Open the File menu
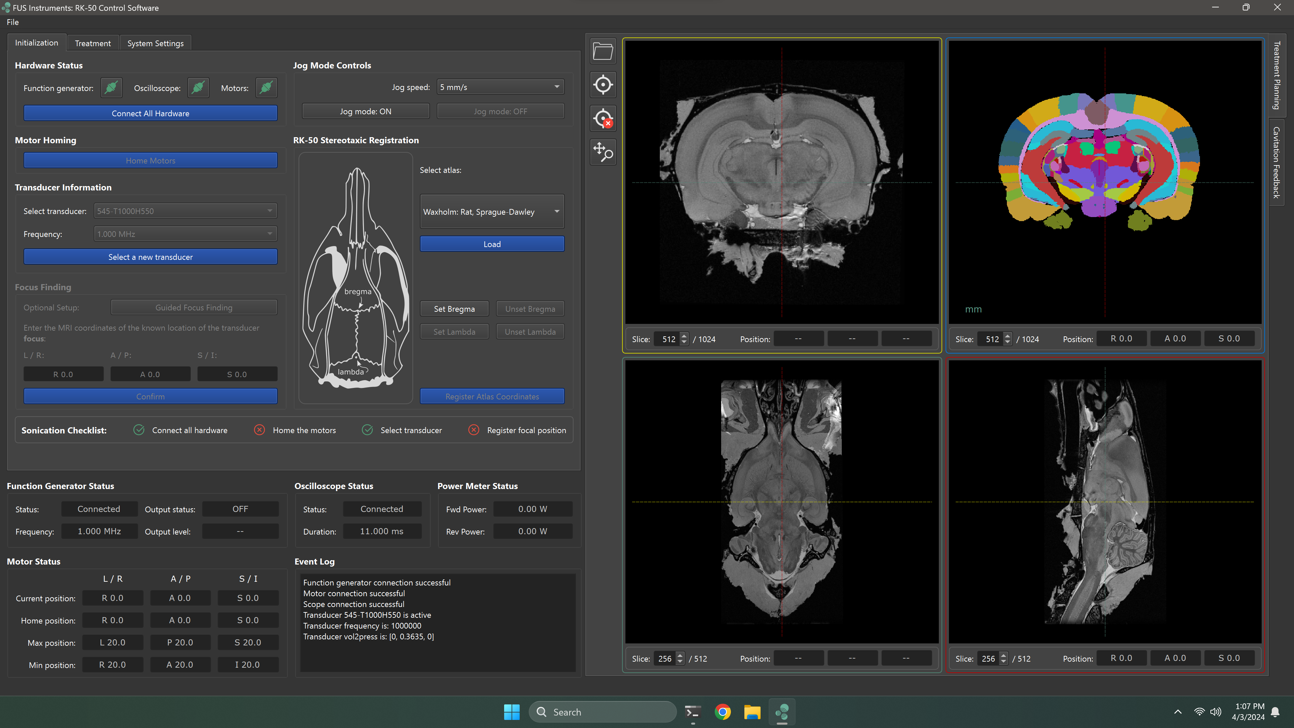 12,22
